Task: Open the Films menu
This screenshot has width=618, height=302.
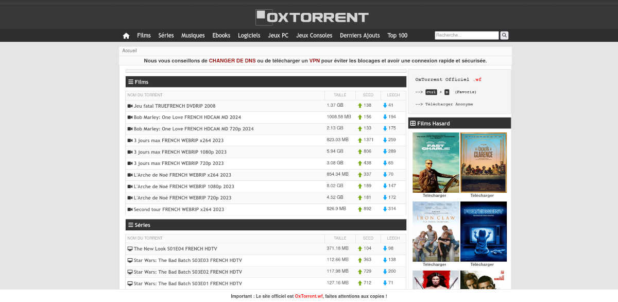Action: click(144, 36)
